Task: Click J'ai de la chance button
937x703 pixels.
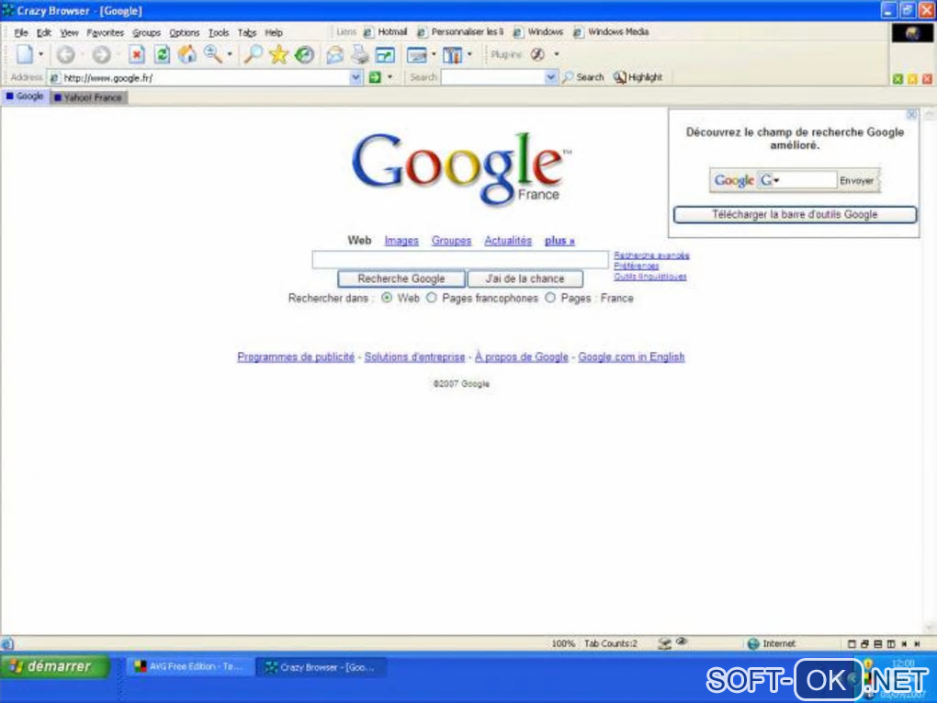Action: 525,278
